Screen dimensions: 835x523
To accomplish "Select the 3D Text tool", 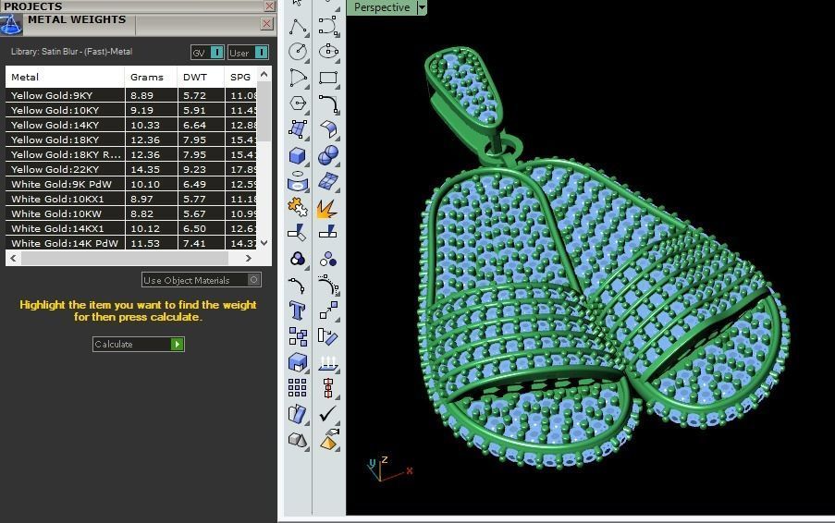I will pyautogui.click(x=298, y=310).
